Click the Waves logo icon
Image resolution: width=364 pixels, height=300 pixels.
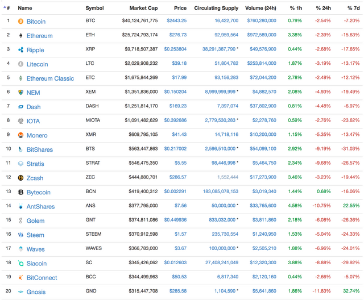pos(20,249)
